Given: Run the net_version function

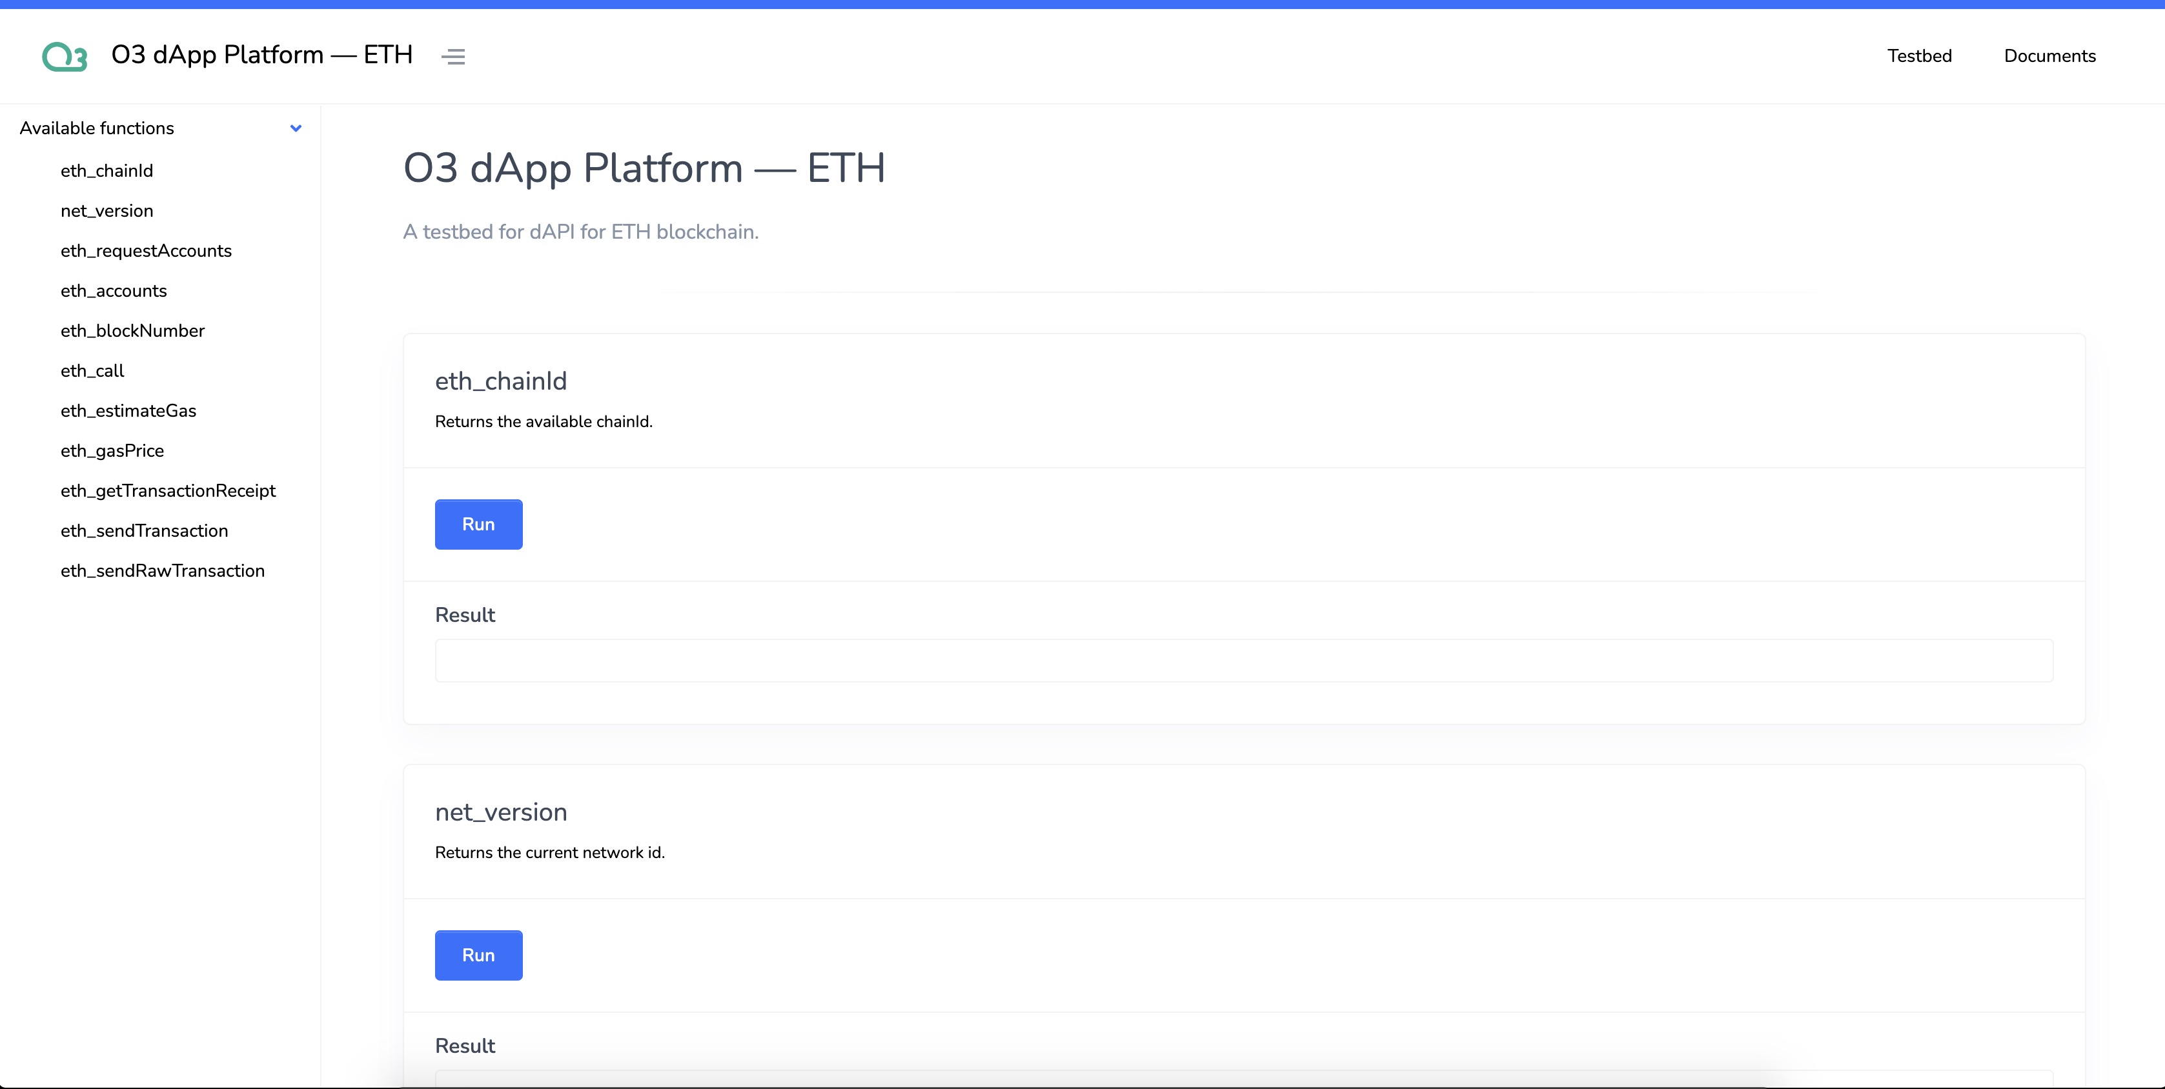Looking at the screenshot, I should pos(478,955).
